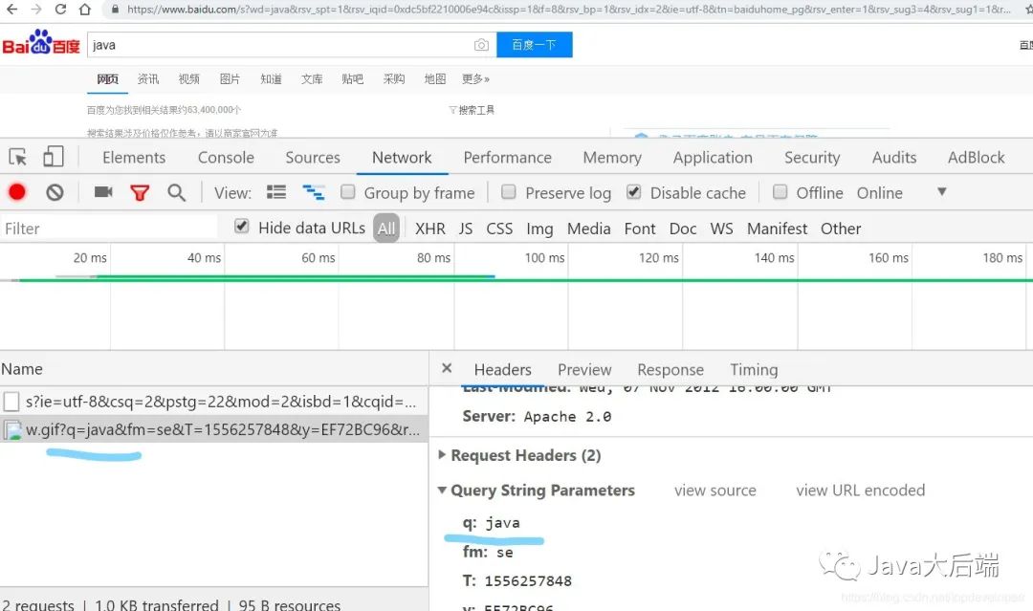Toggle the device toolbar icon
The height and width of the screenshot is (611, 1033).
pos(53,157)
